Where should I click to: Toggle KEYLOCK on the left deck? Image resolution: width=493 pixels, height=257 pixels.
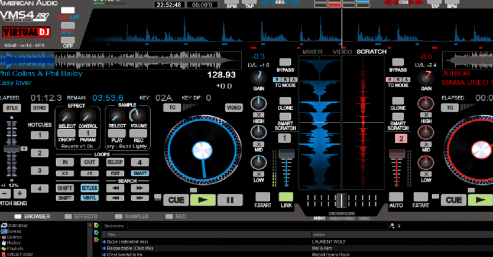[x=89, y=188]
